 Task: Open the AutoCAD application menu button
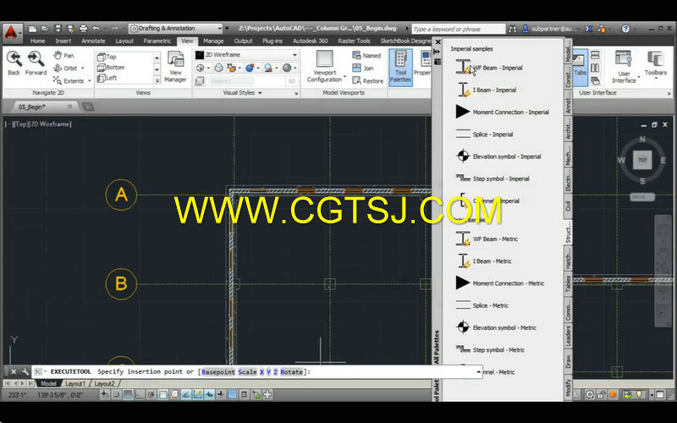click(11, 32)
